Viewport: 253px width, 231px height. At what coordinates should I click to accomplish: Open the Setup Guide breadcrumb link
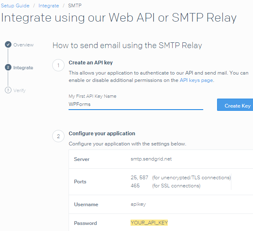pos(15,6)
